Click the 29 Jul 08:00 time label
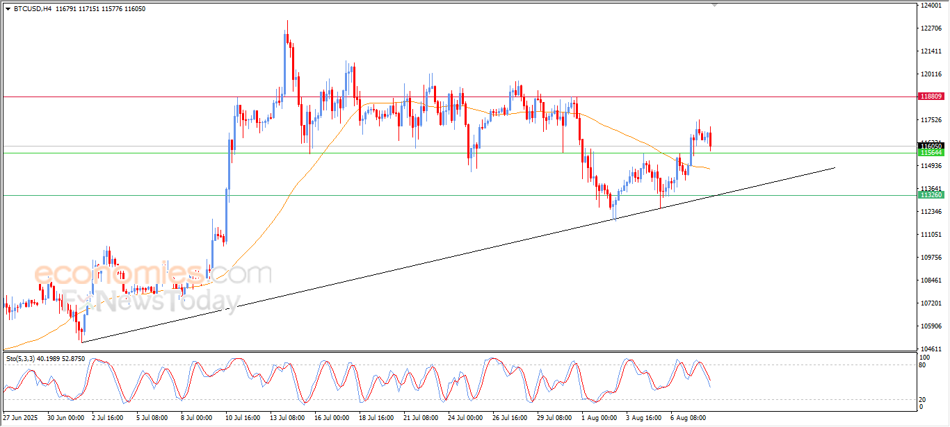This screenshot has width=950, height=427. coord(554,419)
